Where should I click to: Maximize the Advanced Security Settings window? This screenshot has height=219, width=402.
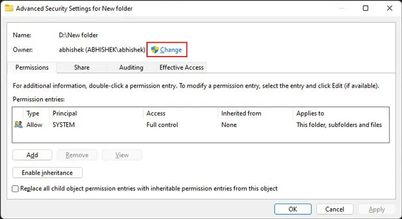(366, 8)
